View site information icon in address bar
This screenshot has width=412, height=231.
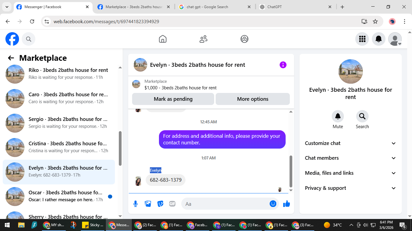[x=46, y=21]
